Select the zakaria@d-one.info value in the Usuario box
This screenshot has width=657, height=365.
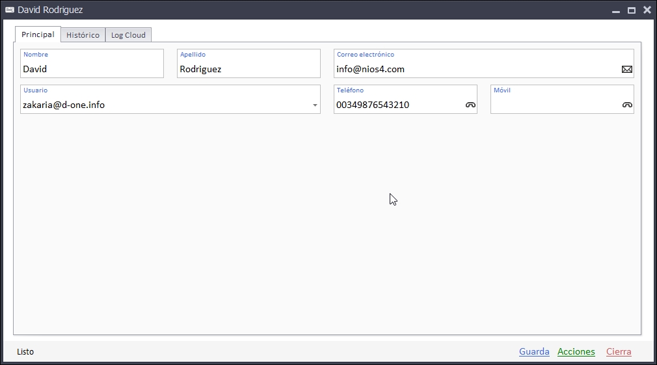[x=64, y=105]
